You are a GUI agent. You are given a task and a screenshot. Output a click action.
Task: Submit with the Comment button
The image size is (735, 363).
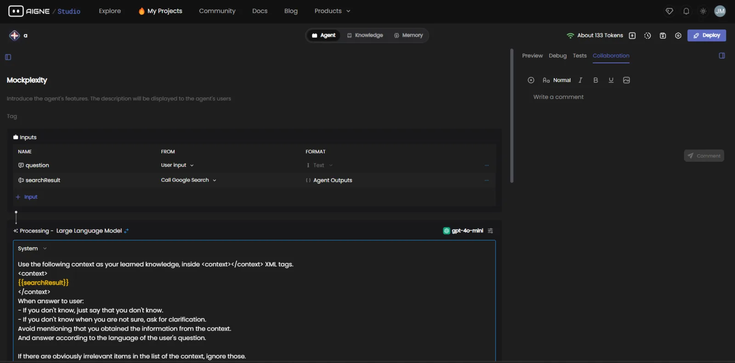[x=704, y=156]
